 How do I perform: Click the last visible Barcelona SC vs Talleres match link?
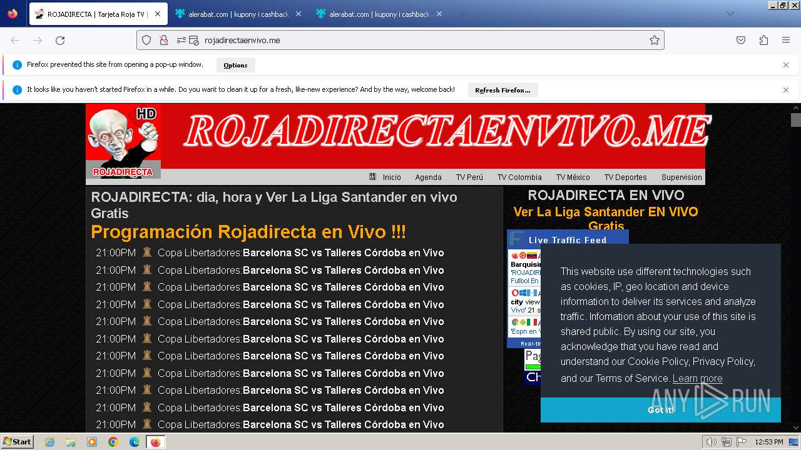click(x=344, y=425)
